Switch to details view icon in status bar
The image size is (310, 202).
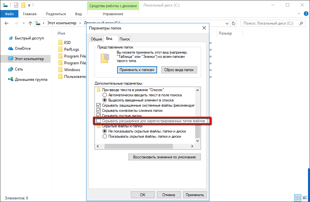pyautogui.click(x=298, y=197)
